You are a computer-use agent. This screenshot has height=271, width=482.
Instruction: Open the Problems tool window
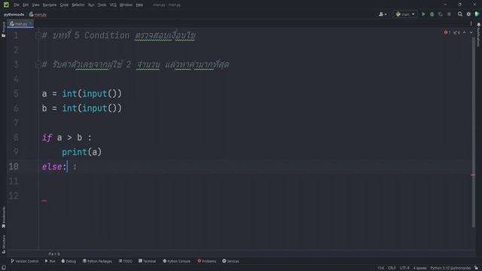207,261
